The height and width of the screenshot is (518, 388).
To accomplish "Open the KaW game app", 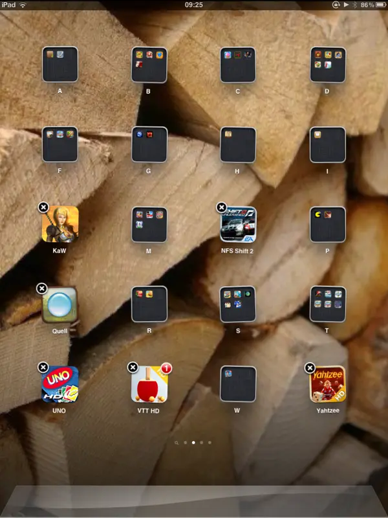I will (x=60, y=225).
